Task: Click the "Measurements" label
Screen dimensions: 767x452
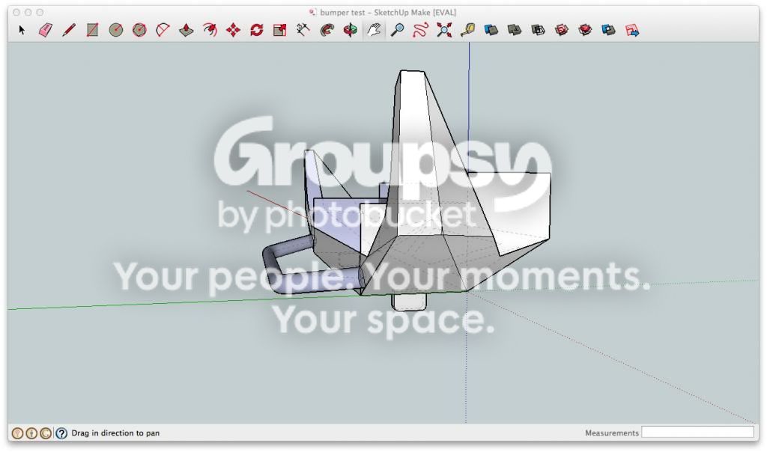Action: 612,433
